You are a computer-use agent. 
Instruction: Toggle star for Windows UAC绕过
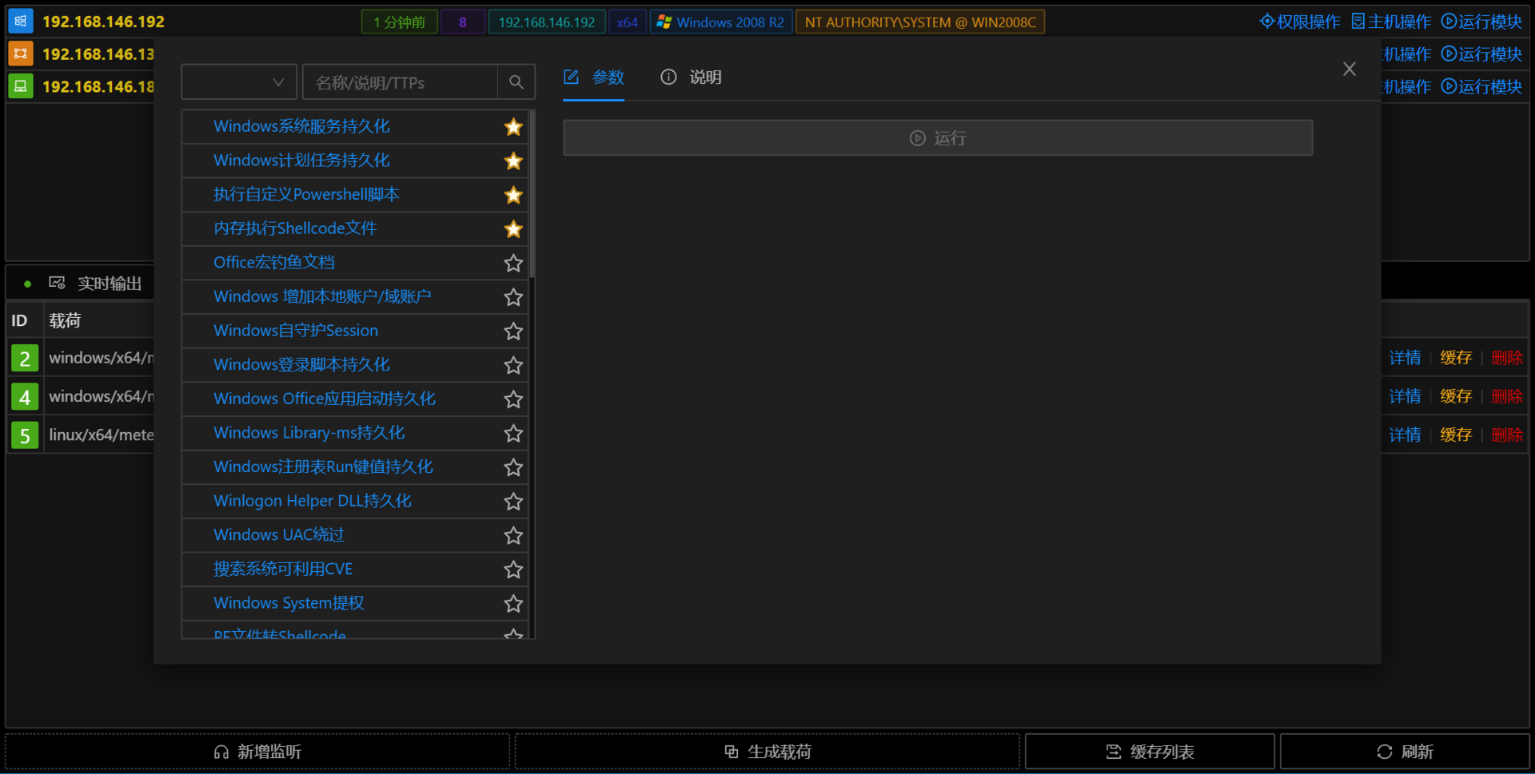513,535
